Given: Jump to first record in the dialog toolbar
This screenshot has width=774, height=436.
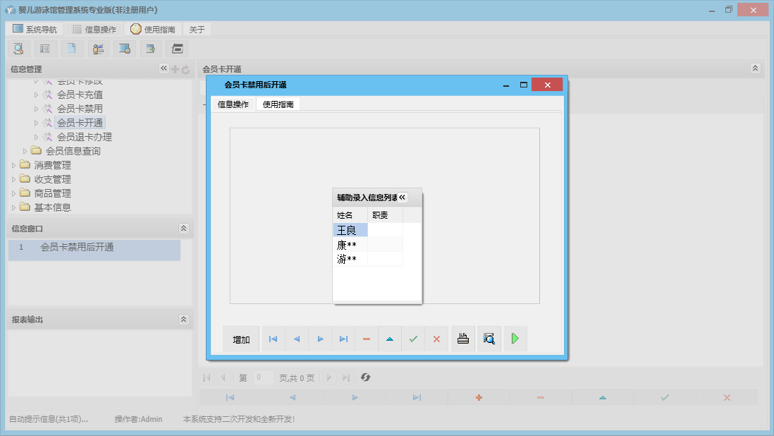Looking at the screenshot, I should (273, 339).
